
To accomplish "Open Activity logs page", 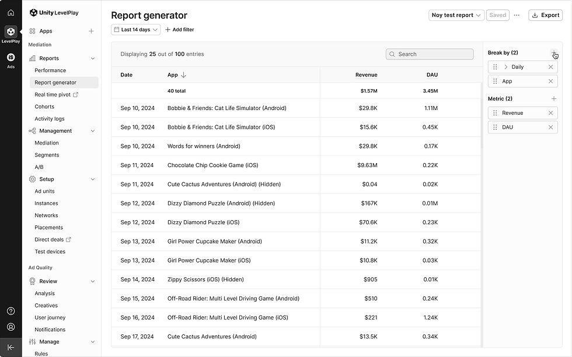I will coord(50,119).
